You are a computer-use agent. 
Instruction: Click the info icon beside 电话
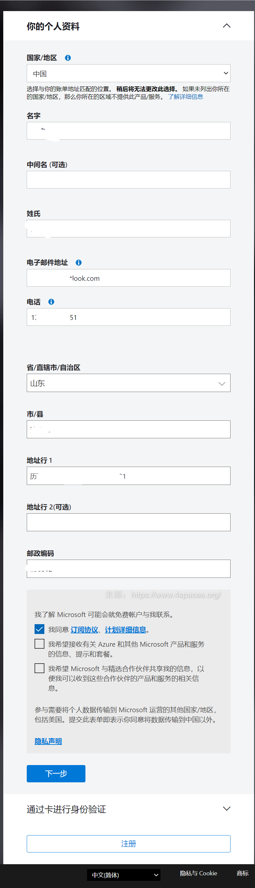(51, 302)
